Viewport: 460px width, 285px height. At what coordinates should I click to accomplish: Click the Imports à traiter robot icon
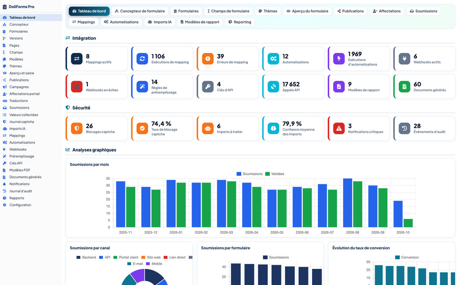pyautogui.click(x=208, y=128)
